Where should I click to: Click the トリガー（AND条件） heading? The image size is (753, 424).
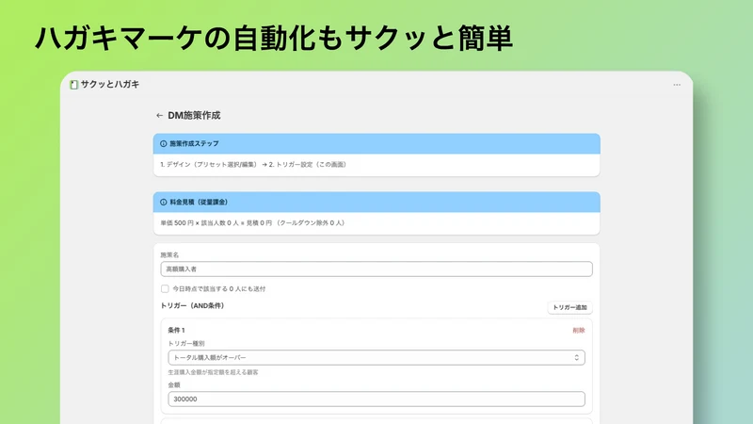tap(192, 305)
